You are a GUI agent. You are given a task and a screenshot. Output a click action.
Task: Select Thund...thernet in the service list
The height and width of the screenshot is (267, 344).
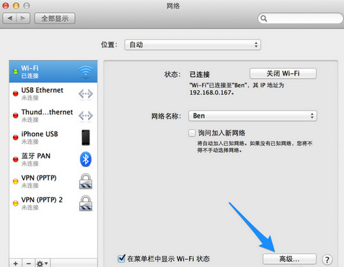click(x=53, y=116)
